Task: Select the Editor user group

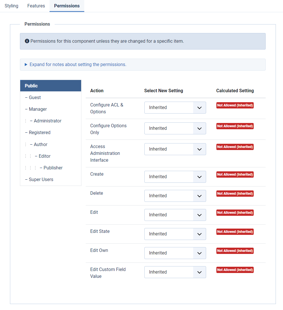Action: click(x=44, y=156)
